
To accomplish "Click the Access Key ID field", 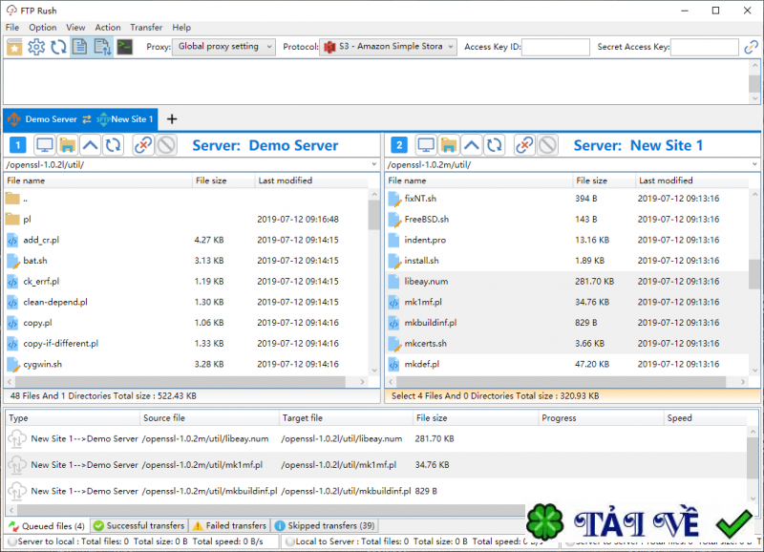I will 555,47.
